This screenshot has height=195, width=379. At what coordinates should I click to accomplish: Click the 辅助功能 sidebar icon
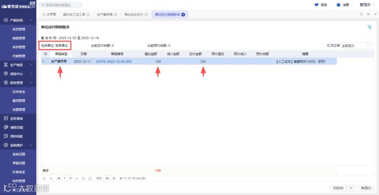6,127
